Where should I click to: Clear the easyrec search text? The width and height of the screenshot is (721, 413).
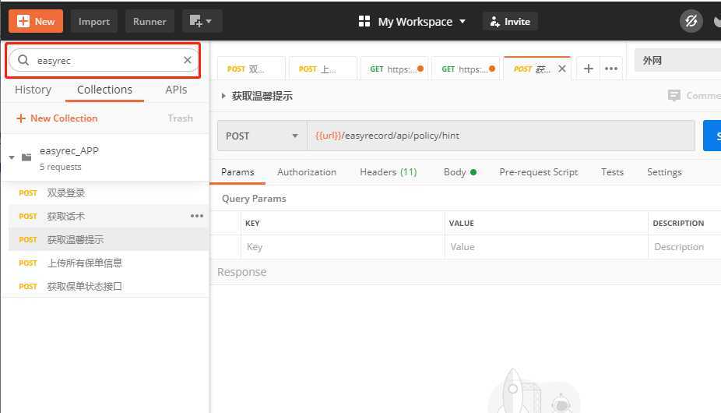click(187, 60)
